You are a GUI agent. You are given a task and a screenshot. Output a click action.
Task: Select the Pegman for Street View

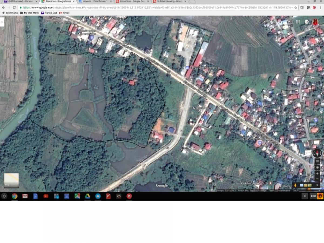[x=295, y=185]
